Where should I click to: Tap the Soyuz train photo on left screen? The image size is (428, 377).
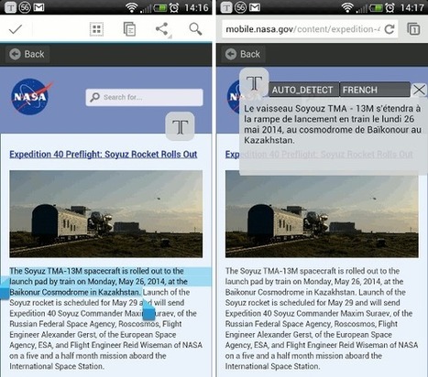(106, 214)
